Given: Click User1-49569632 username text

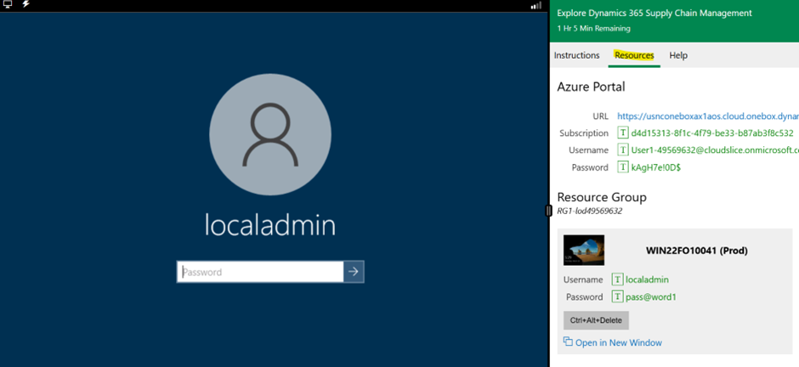Looking at the screenshot, I should (x=714, y=150).
